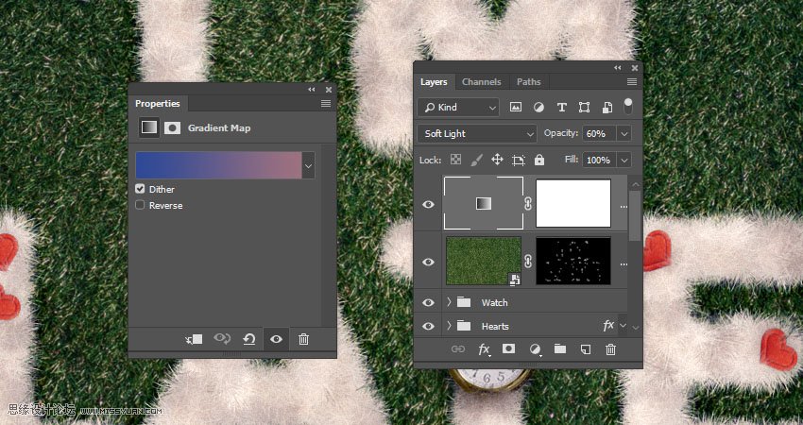803x425 pixels.
Task: Open the layer style fx menu at panel bottom
Action: click(484, 349)
